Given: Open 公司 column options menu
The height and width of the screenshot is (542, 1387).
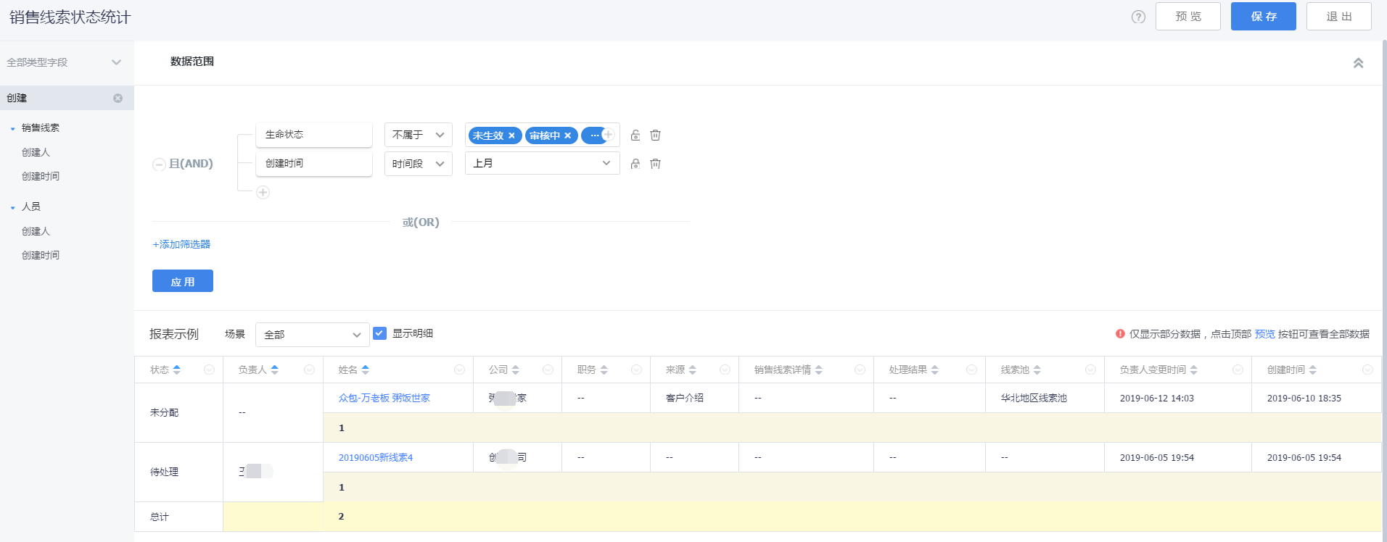Looking at the screenshot, I should pyautogui.click(x=548, y=370).
